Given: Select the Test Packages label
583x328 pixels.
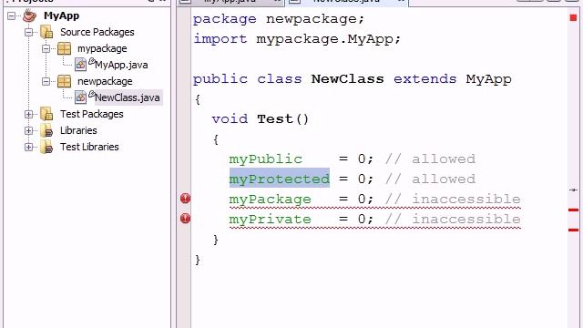Looking at the screenshot, I should click(92, 114).
